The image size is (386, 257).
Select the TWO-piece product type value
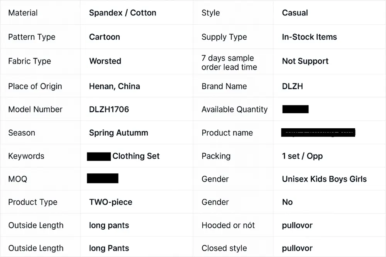110,202
